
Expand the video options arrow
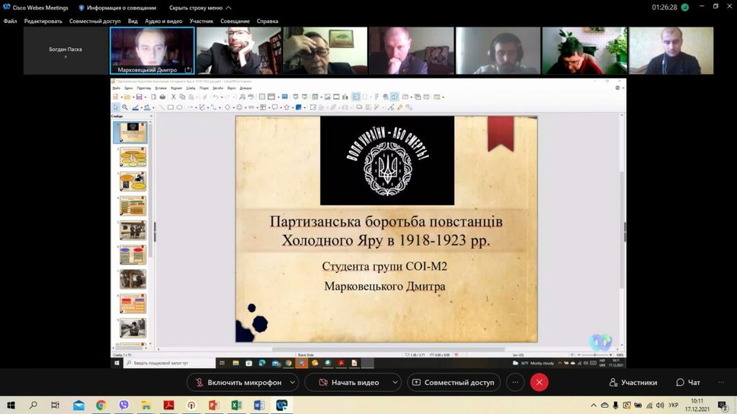[x=394, y=382]
